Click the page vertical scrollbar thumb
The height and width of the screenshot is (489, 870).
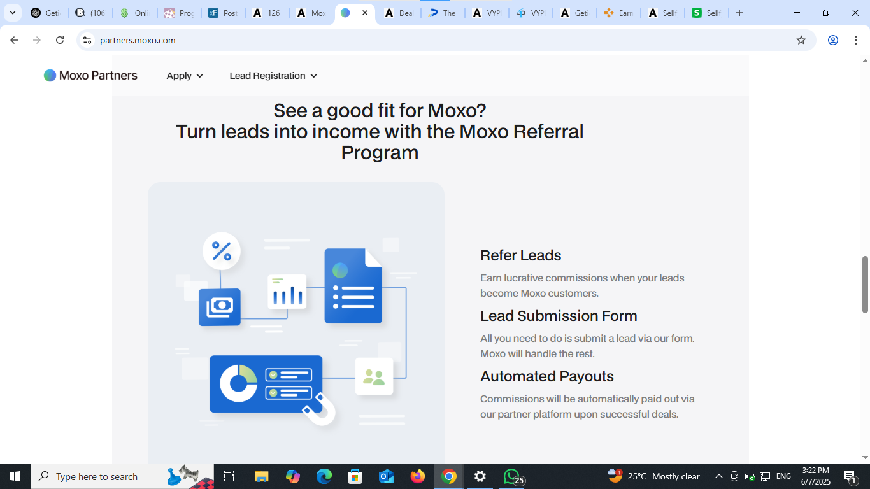pos(865,284)
